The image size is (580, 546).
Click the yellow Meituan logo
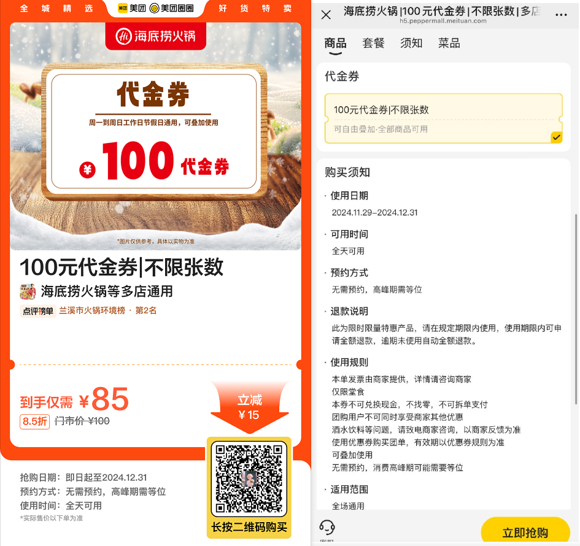[x=122, y=8]
